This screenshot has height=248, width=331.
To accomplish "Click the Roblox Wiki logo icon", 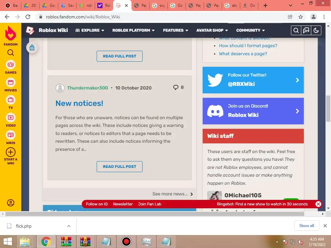I will tap(30, 30).
